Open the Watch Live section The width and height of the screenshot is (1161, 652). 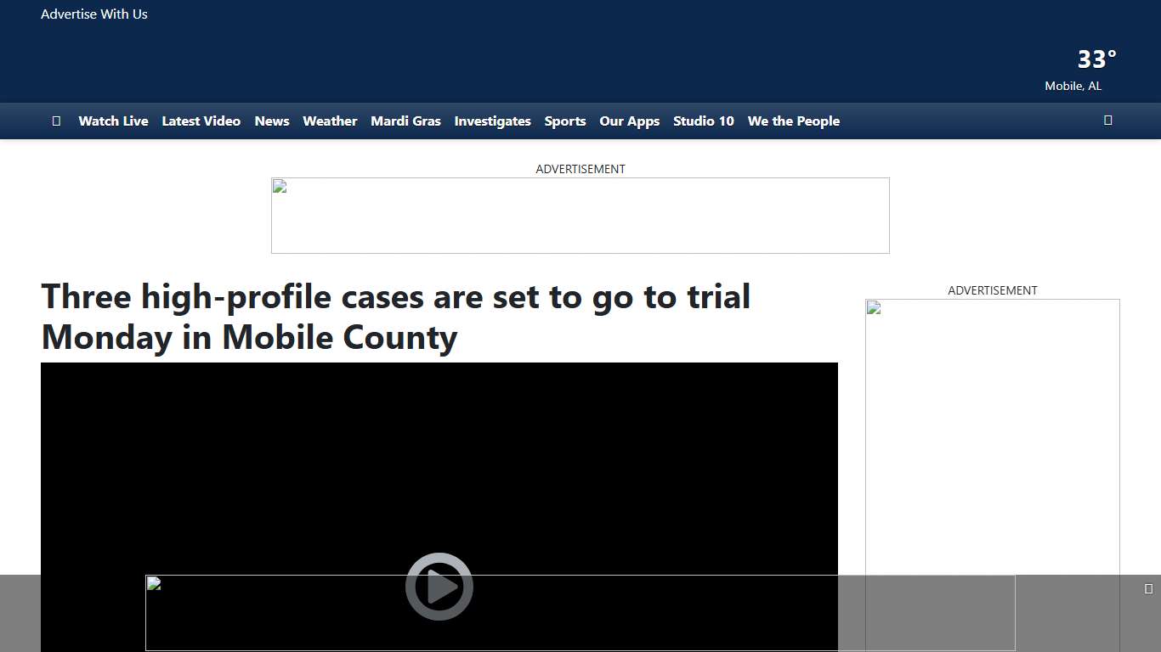tap(113, 121)
